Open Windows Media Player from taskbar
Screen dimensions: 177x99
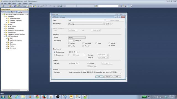(x=30, y=97)
